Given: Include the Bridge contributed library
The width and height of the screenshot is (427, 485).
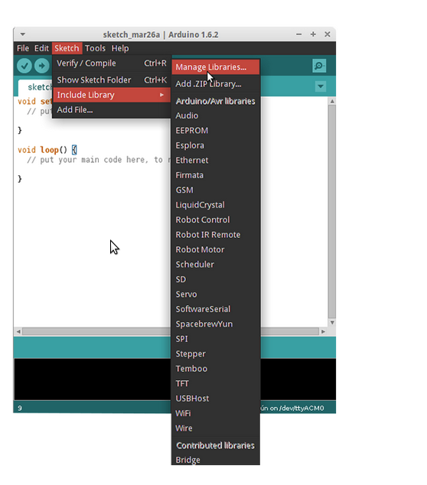Looking at the screenshot, I should [x=215, y=460].
